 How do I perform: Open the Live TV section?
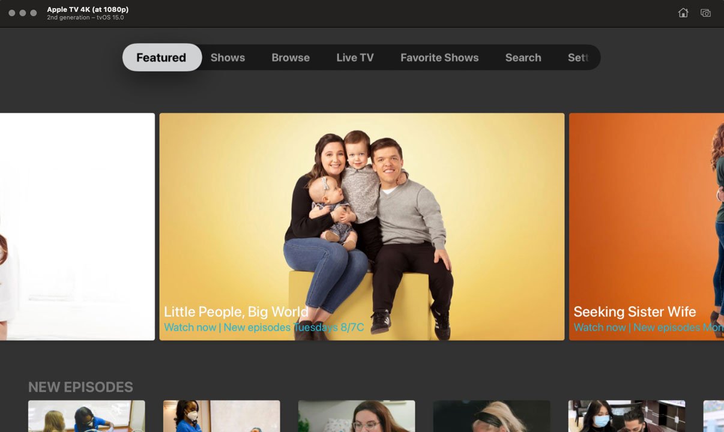355,57
